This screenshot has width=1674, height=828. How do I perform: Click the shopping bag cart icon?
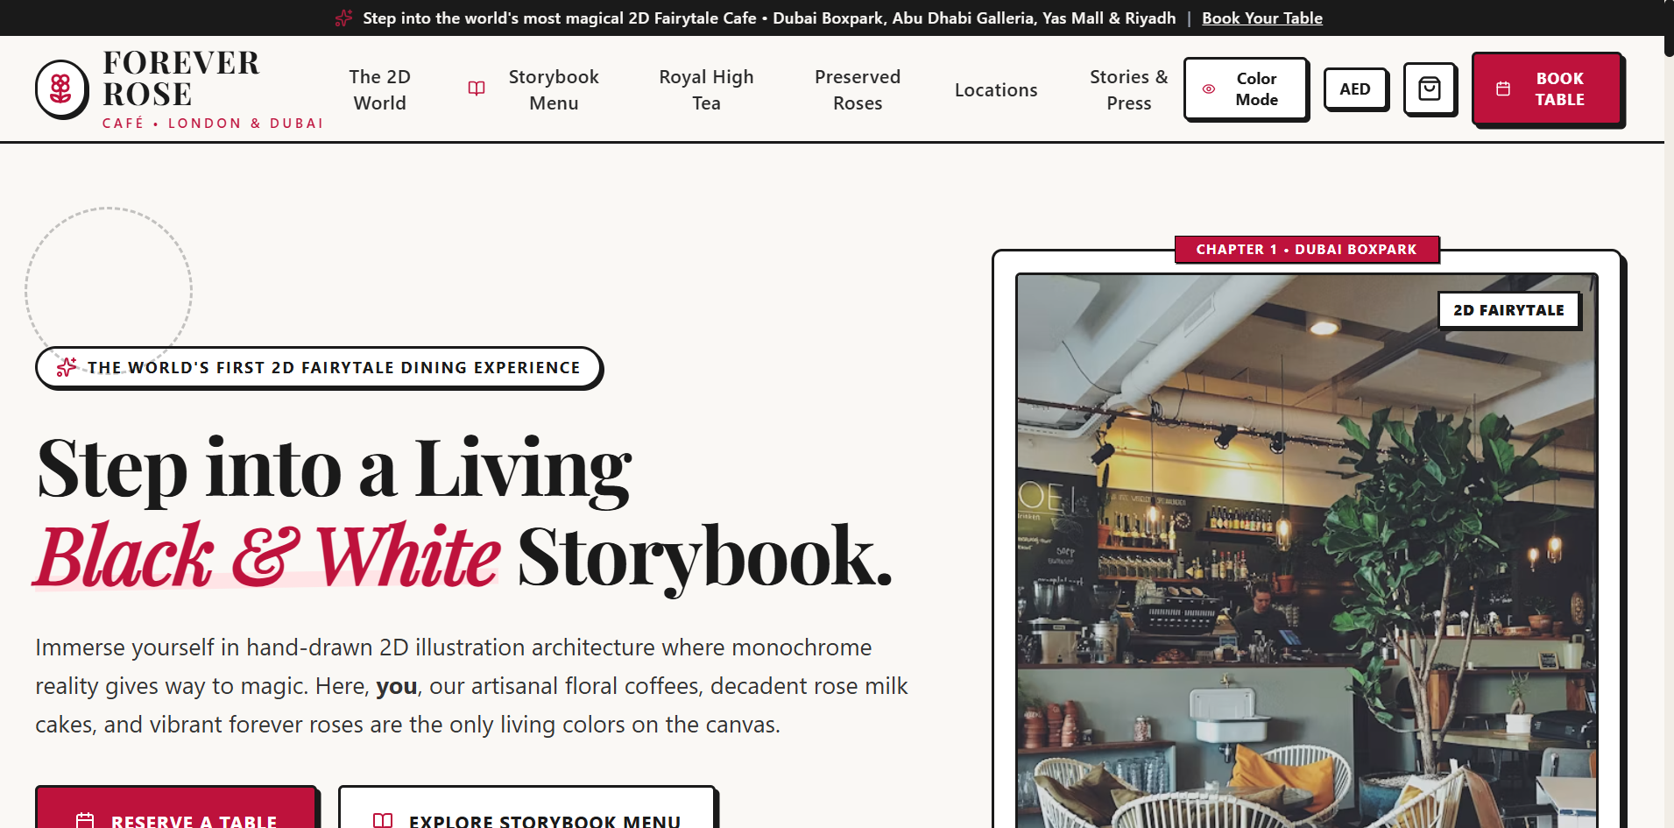[x=1430, y=88]
